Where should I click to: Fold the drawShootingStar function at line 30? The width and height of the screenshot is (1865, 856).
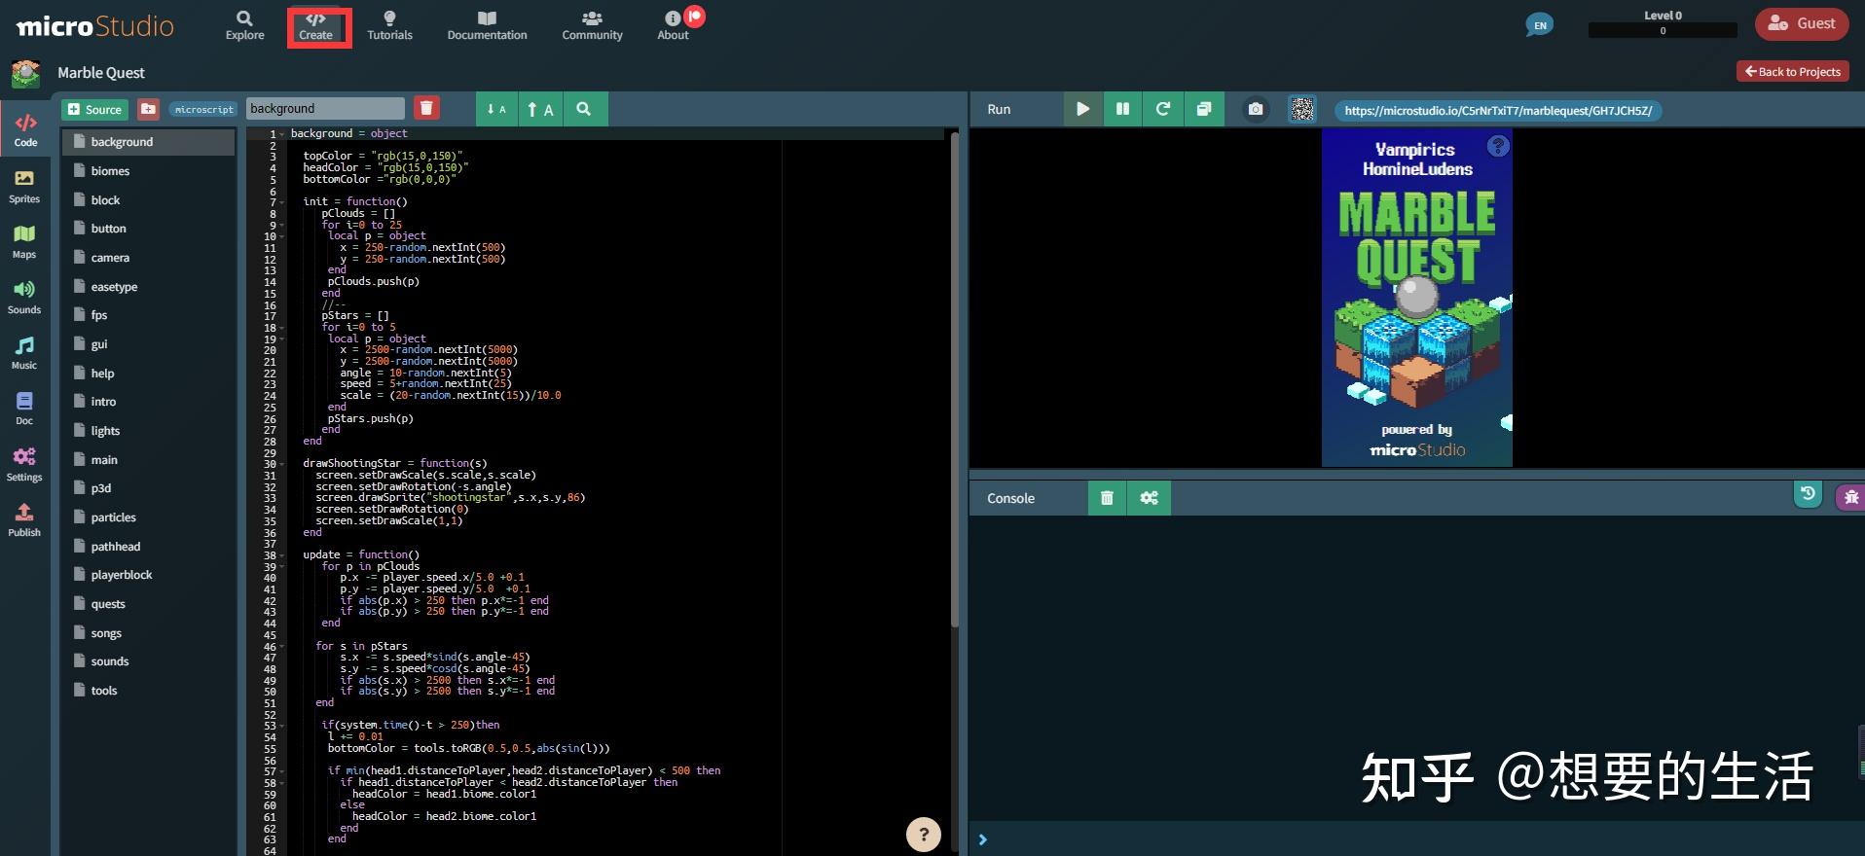pyautogui.click(x=282, y=464)
